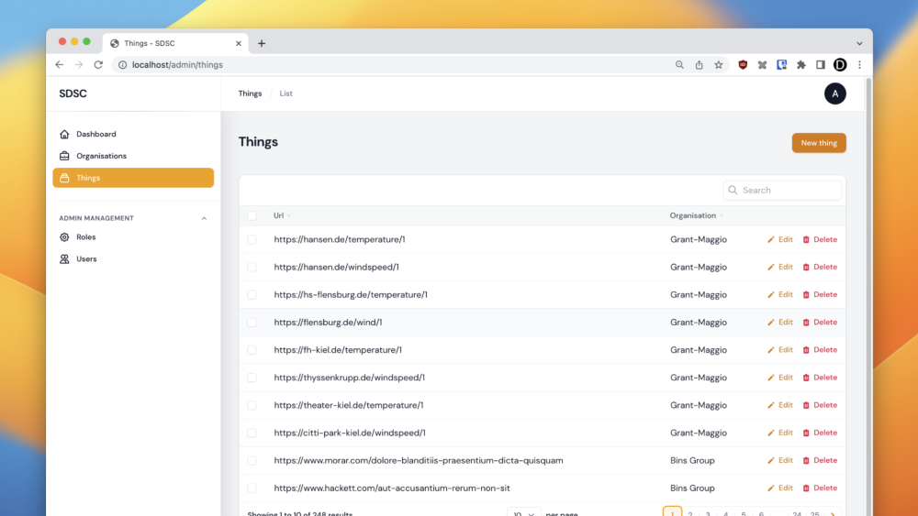Open the extensions puzzle piece icon
This screenshot has height=516, width=918.
(x=800, y=65)
